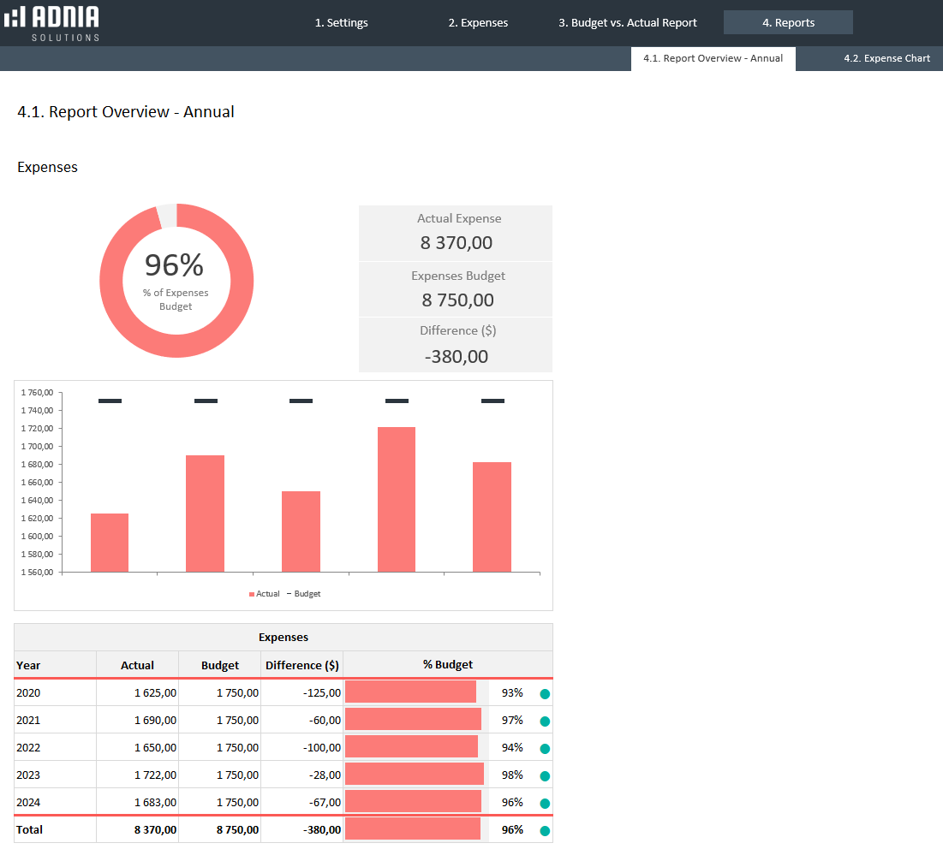Click green status dot for 2020 row
Image resolution: width=943 pixels, height=855 pixels.
pos(545,694)
